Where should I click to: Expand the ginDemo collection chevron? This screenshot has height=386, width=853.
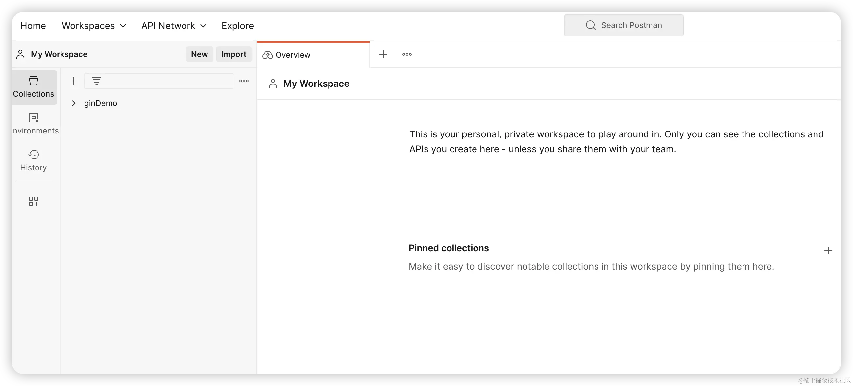74,103
